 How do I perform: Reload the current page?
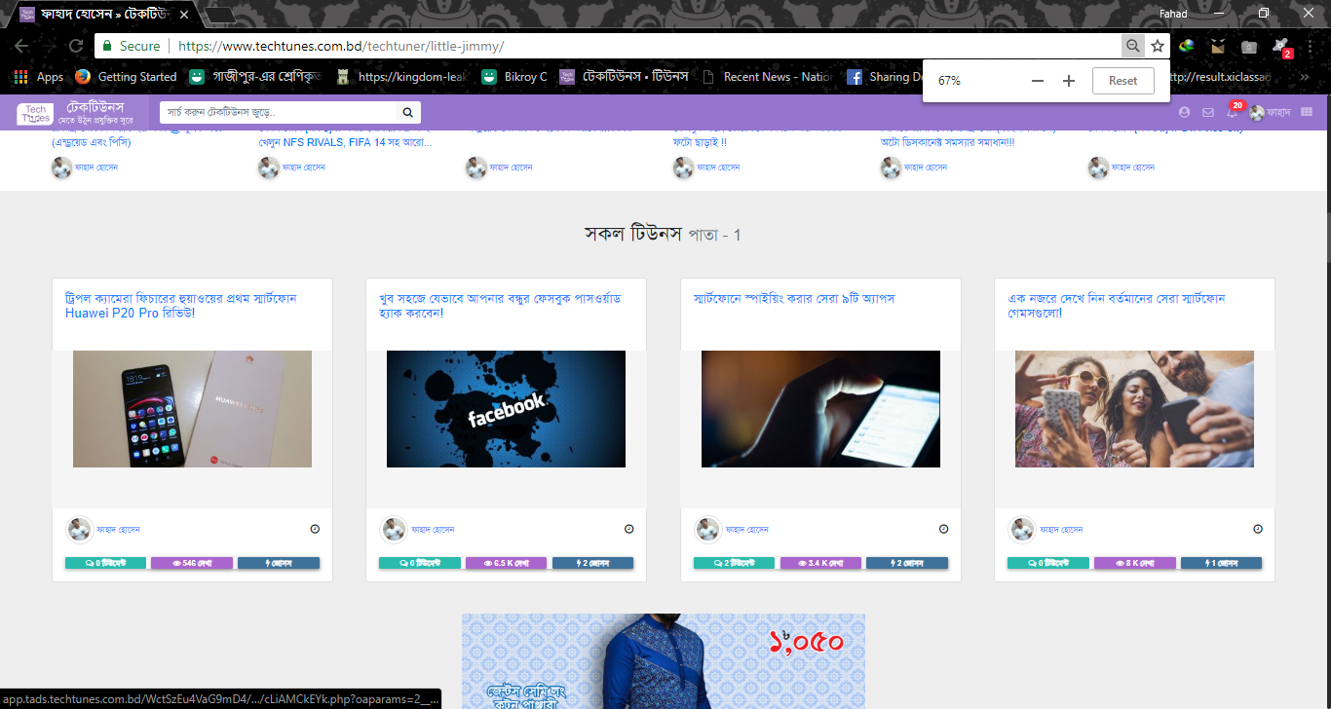pos(75,46)
